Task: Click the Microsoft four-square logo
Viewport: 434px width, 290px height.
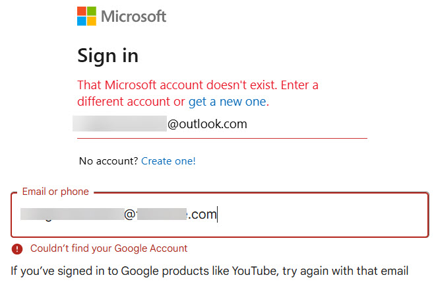Action: point(86,16)
